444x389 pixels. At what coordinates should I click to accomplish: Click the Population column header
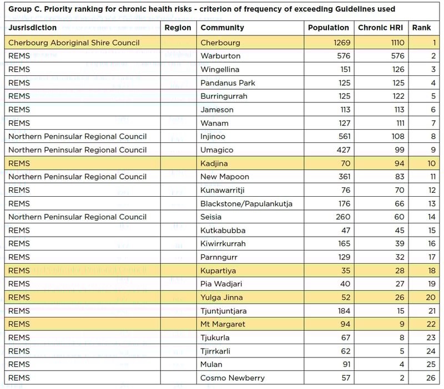tap(329, 28)
